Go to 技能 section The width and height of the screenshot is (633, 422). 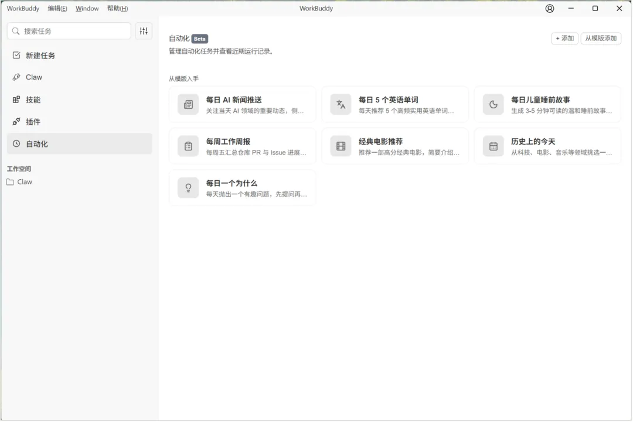pos(80,100)
